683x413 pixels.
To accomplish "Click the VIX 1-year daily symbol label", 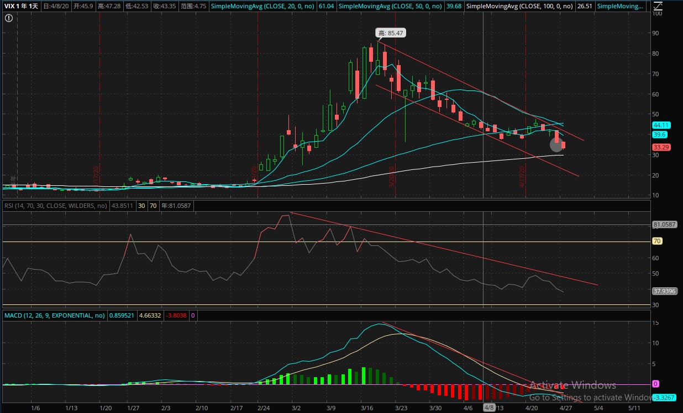I will click(22, 6).
